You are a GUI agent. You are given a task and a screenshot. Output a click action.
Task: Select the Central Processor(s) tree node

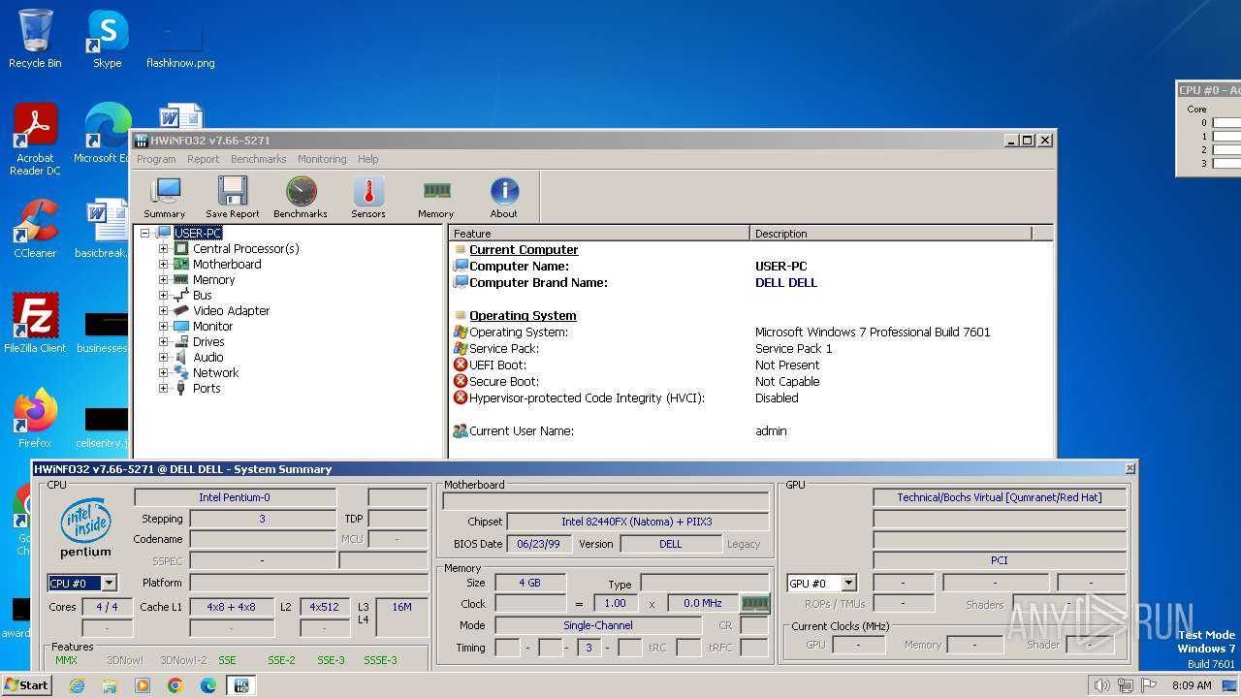click(x=245, y=248)
